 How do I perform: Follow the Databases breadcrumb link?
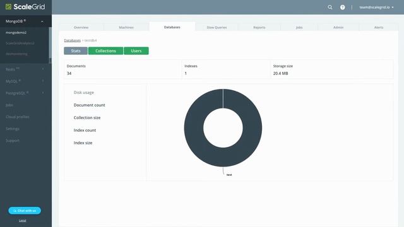(73, 40)
